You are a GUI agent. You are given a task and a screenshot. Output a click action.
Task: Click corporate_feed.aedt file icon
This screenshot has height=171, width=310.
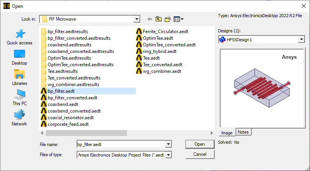[x=44, y=124]
